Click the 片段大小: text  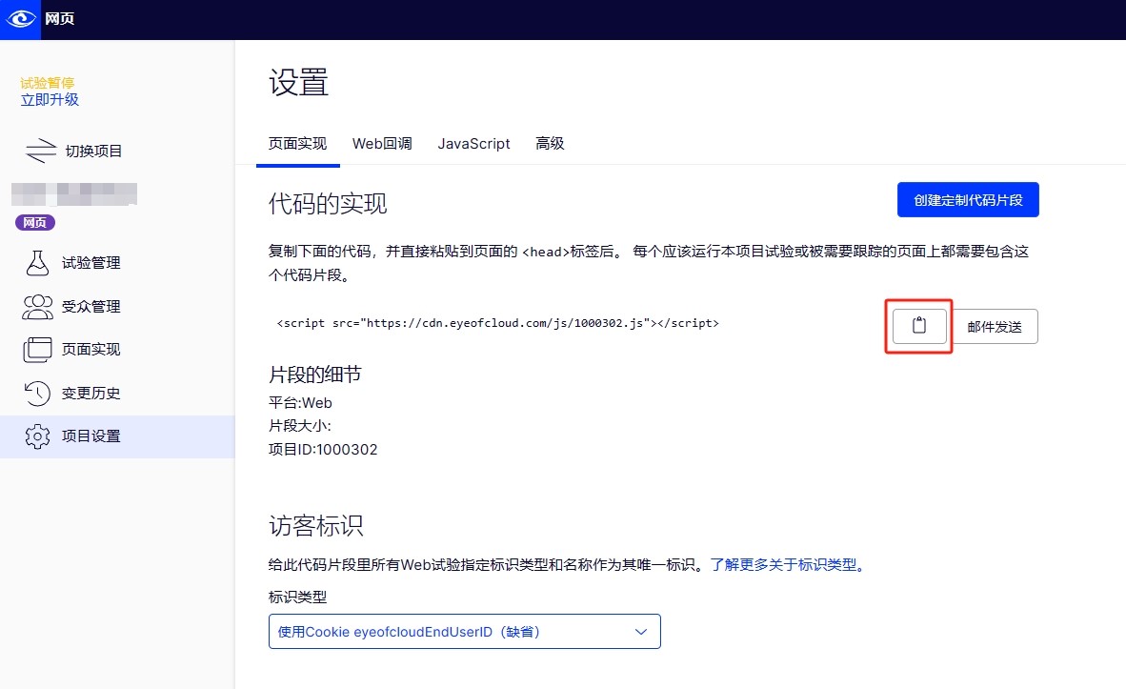299,426
